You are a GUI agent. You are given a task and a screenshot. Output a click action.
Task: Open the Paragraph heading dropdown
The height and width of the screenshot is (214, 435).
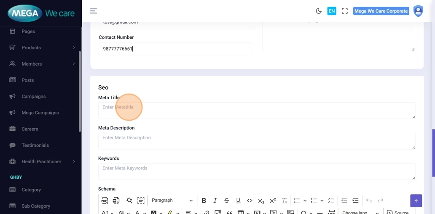(172, 201)
